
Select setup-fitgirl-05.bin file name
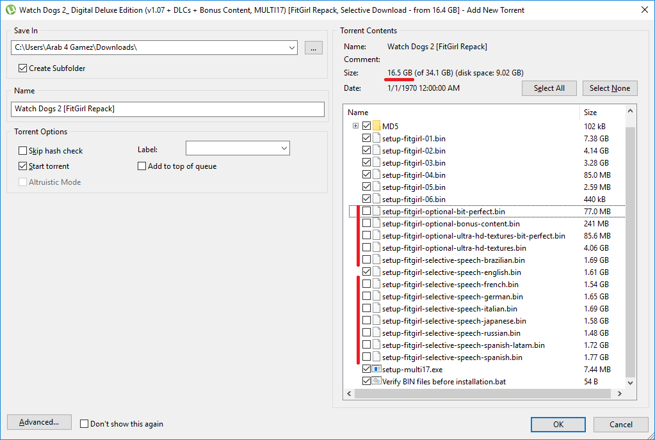[x=414, y=187]
